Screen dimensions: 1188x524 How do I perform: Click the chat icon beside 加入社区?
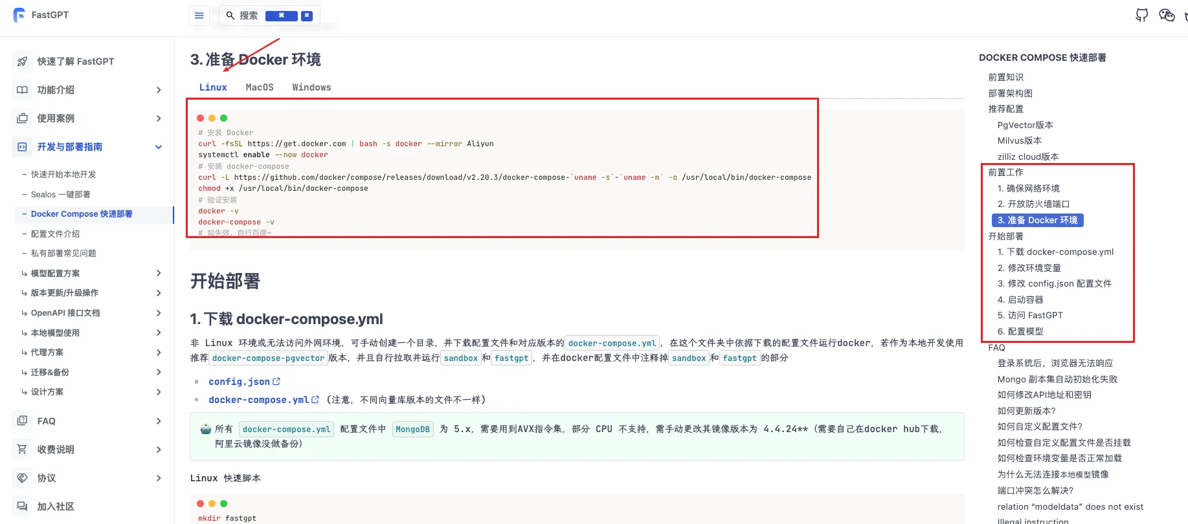(22, 507)
